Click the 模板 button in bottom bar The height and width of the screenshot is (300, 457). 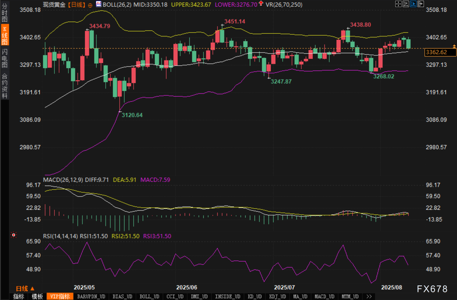(x=37, y=297)
